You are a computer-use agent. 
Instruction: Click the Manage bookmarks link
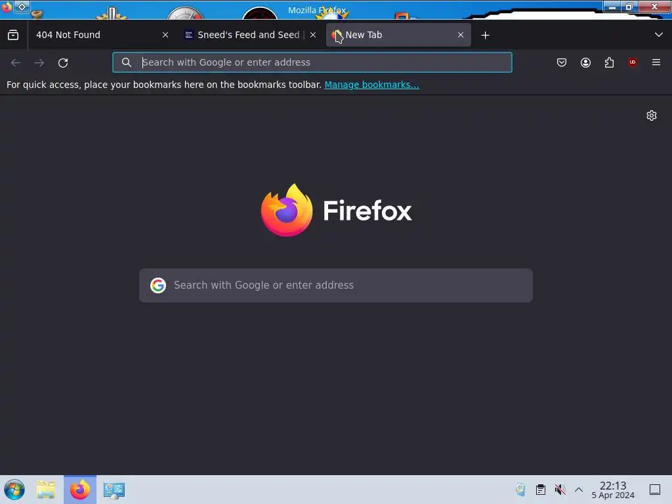point(371,85)
